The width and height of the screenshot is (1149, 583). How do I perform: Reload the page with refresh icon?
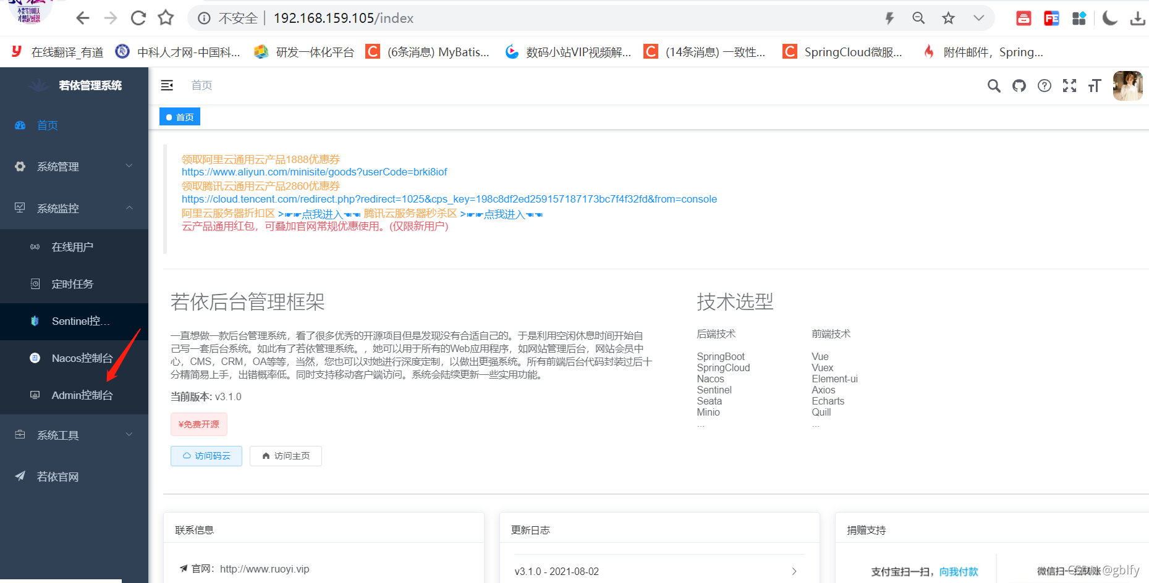click(x=138, y=17)
